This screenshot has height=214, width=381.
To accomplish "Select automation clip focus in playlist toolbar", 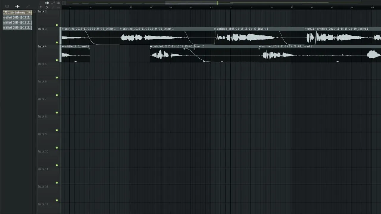I will coord(53,3).
